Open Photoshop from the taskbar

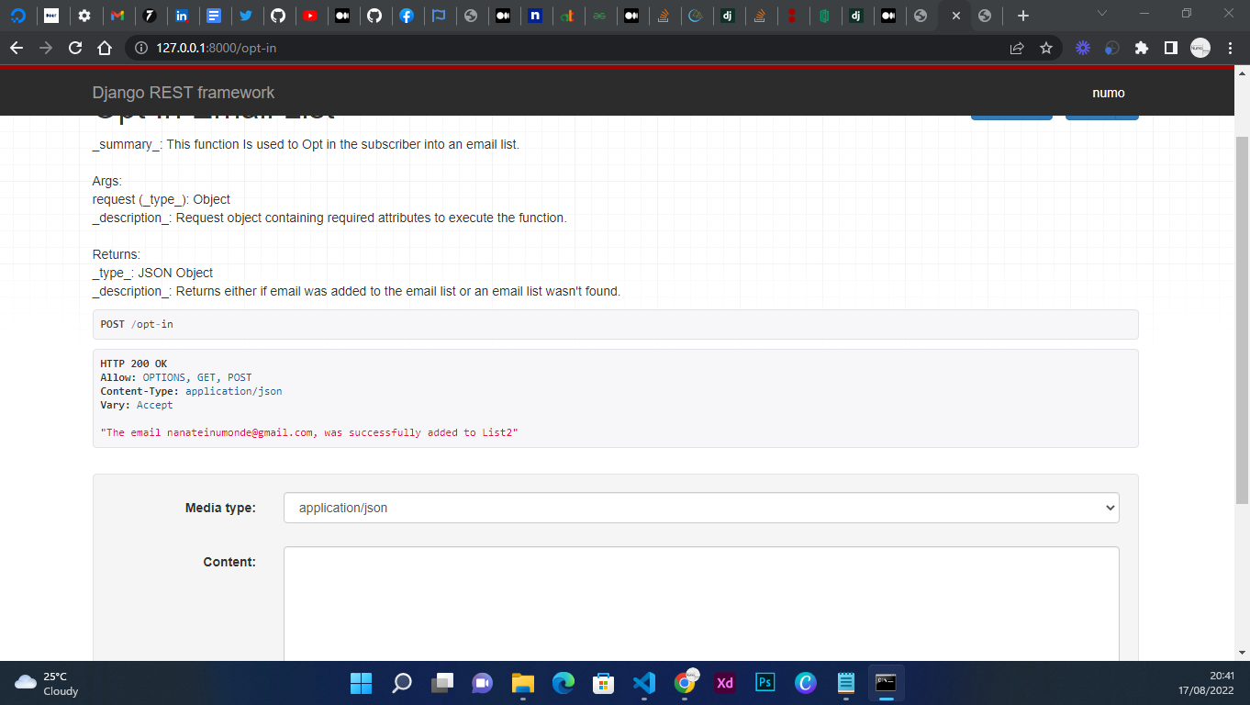[x=765, y=683]
